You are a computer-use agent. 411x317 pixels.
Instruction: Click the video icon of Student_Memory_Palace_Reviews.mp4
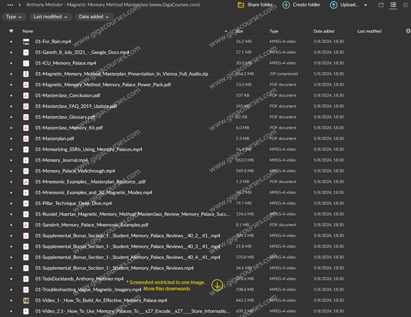pos(26,268)
